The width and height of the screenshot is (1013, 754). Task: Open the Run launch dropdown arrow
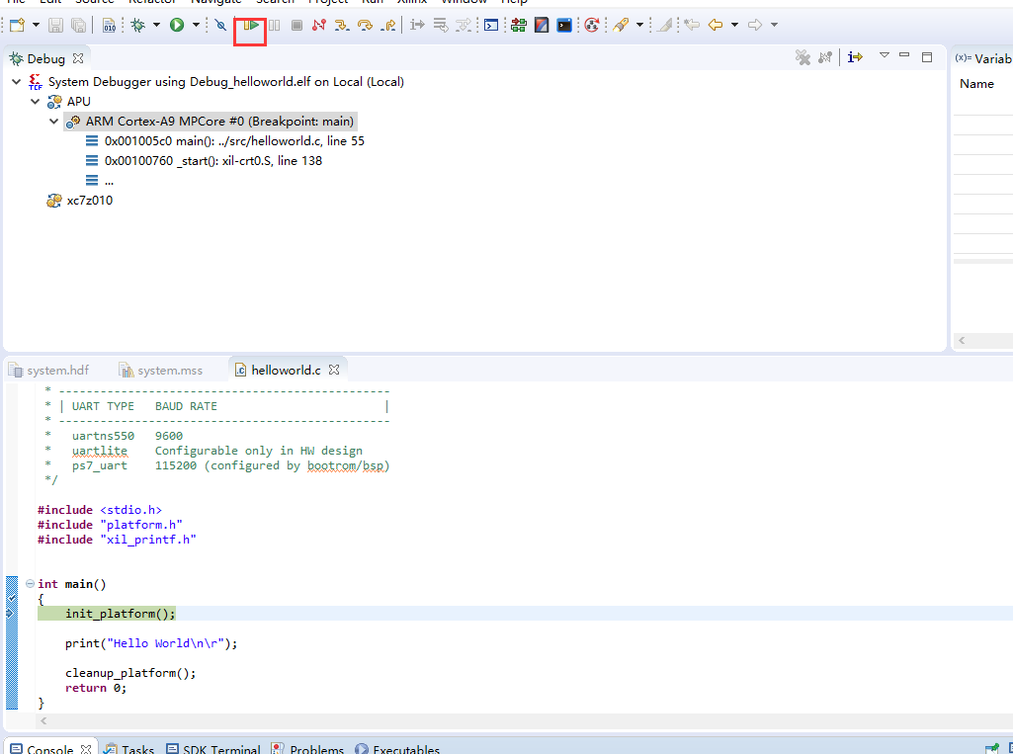[x=196, y=25]
